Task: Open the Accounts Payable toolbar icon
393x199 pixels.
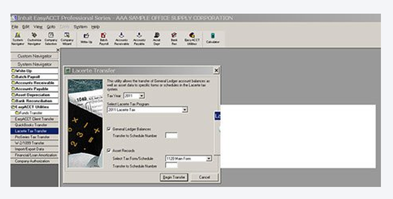Action: tap(139, 39)
